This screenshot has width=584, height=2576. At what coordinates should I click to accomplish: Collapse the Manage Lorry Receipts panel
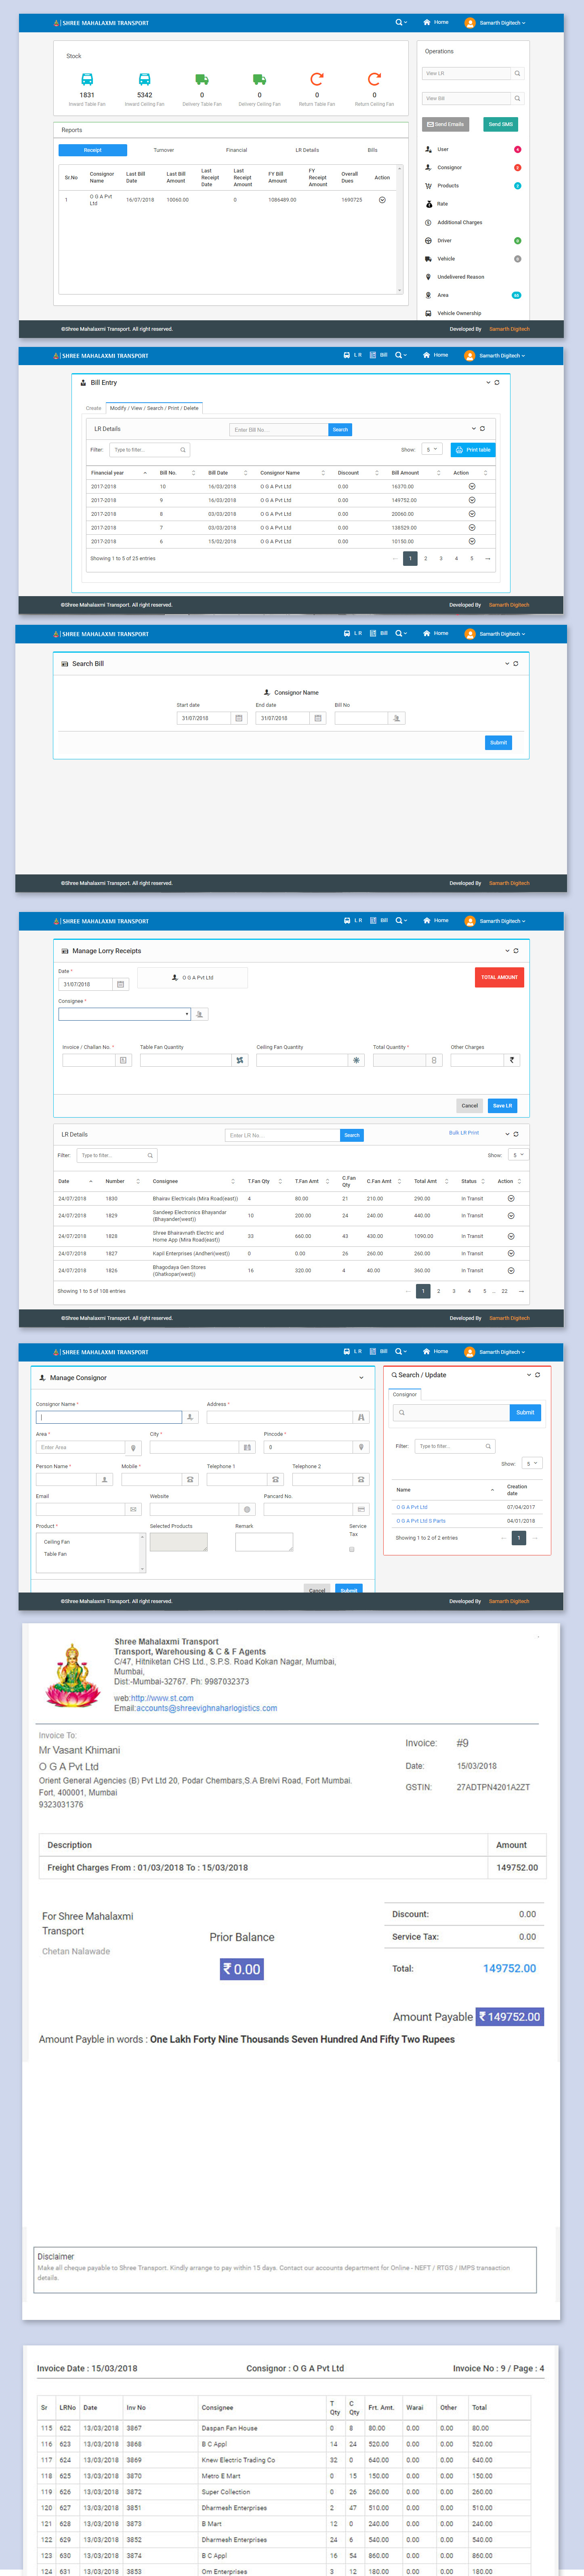507,951
